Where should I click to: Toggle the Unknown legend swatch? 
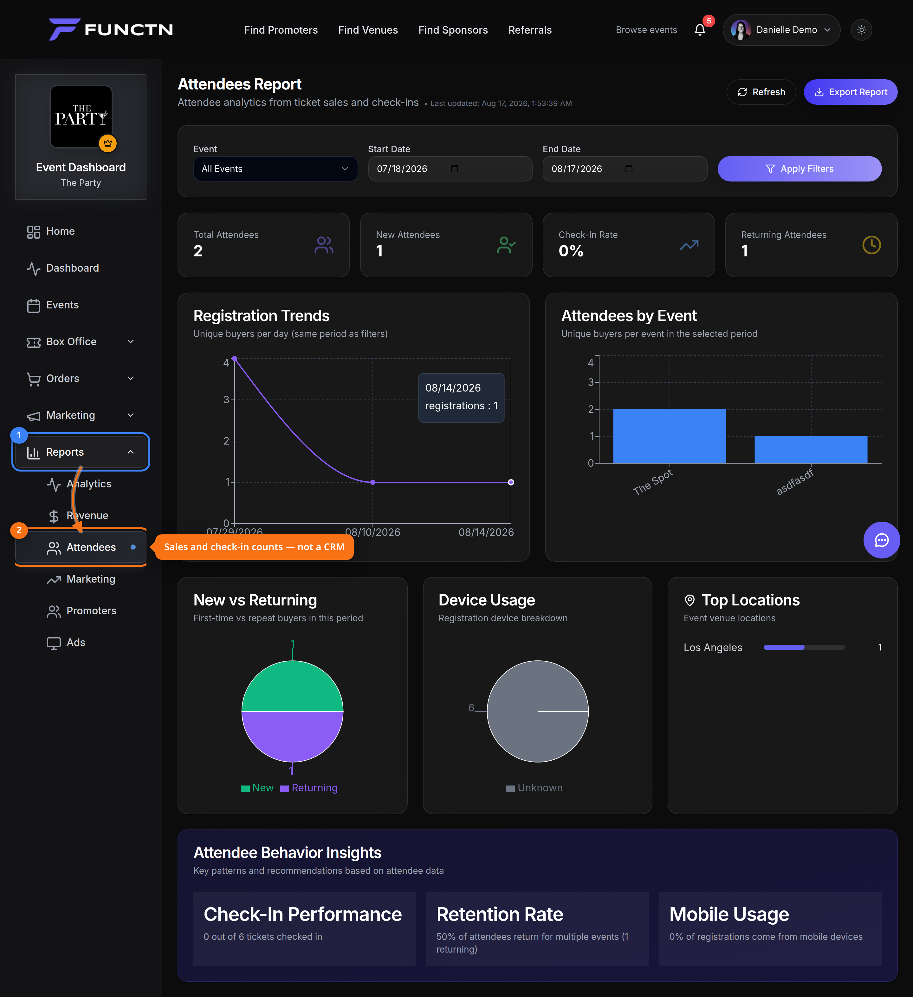click(510, 788)
